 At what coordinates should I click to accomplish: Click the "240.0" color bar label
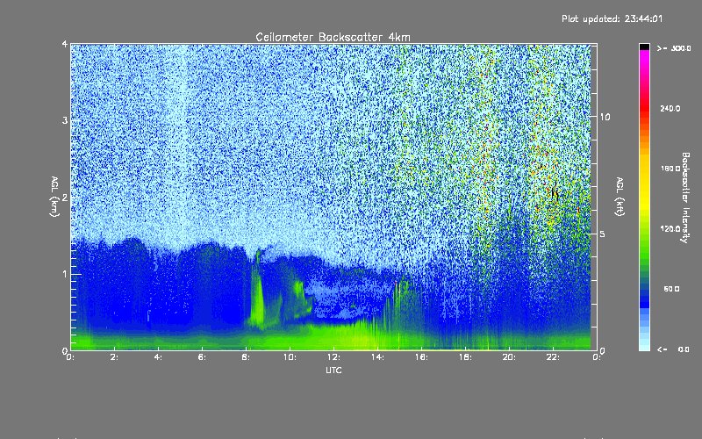coord(670,108)
